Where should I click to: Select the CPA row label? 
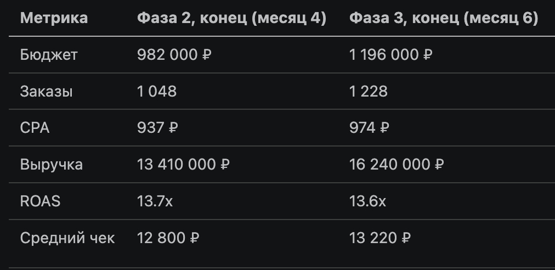click(x=35, y=128)
